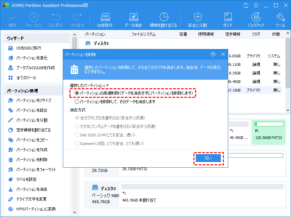Select quick delete partition radio option
Image resolution: width=291 pixels, height=217 pixels.
pyautogui.click(x=77, y=93)
